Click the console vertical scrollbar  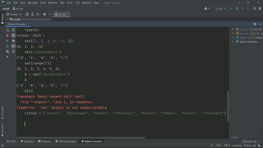pos(228,106)
